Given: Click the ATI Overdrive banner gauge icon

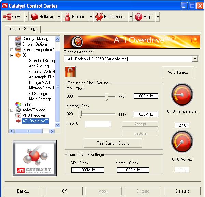Looking at the screenshot, I should (77, 42).
